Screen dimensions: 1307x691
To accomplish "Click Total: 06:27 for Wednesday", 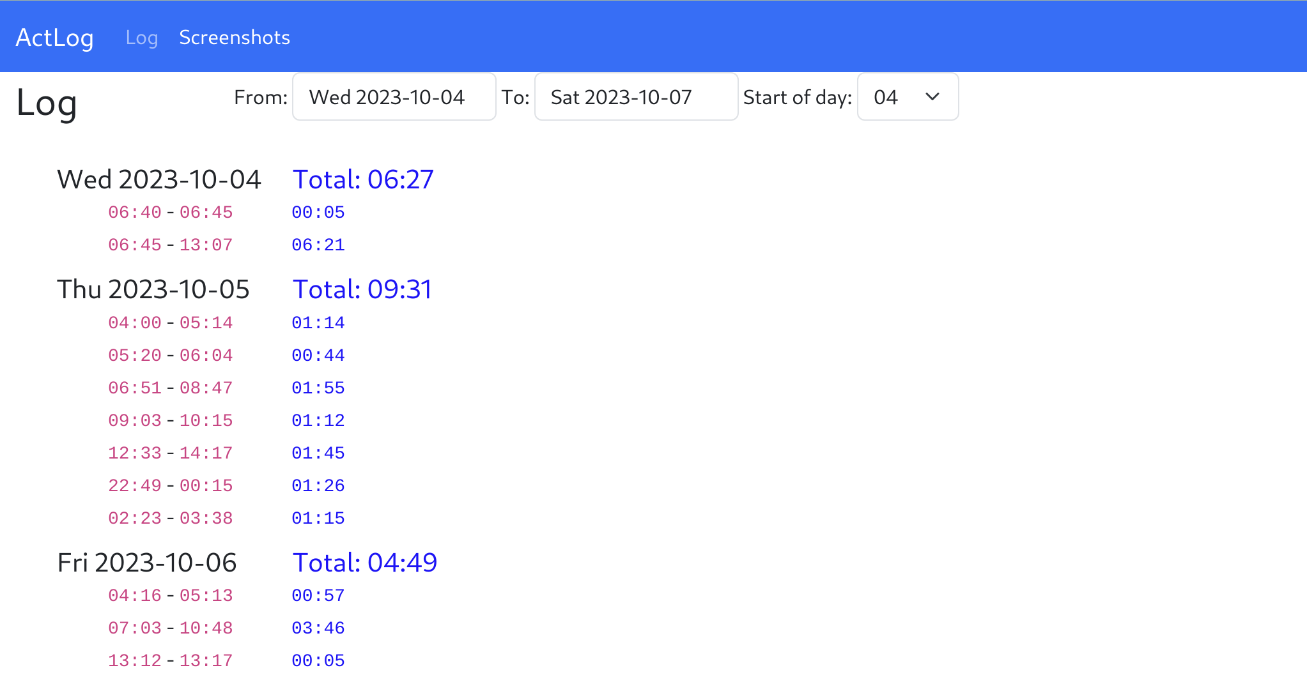I will pos(362,179).
